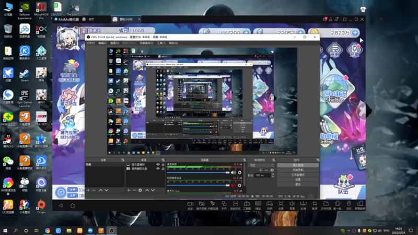The height and width of the screenshot is (235, 418).
Task: Open the transition type dropdown (淡出)
Action: point(261,165)
